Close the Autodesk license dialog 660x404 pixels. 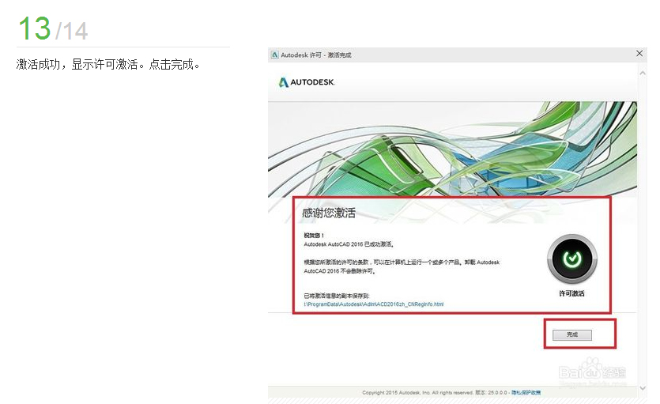pyautogui.click(x=639, y=54)
